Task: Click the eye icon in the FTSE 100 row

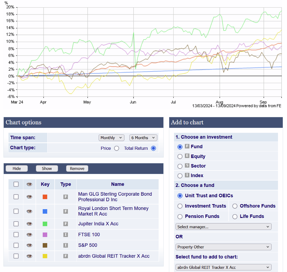Action: click(29, 235)
